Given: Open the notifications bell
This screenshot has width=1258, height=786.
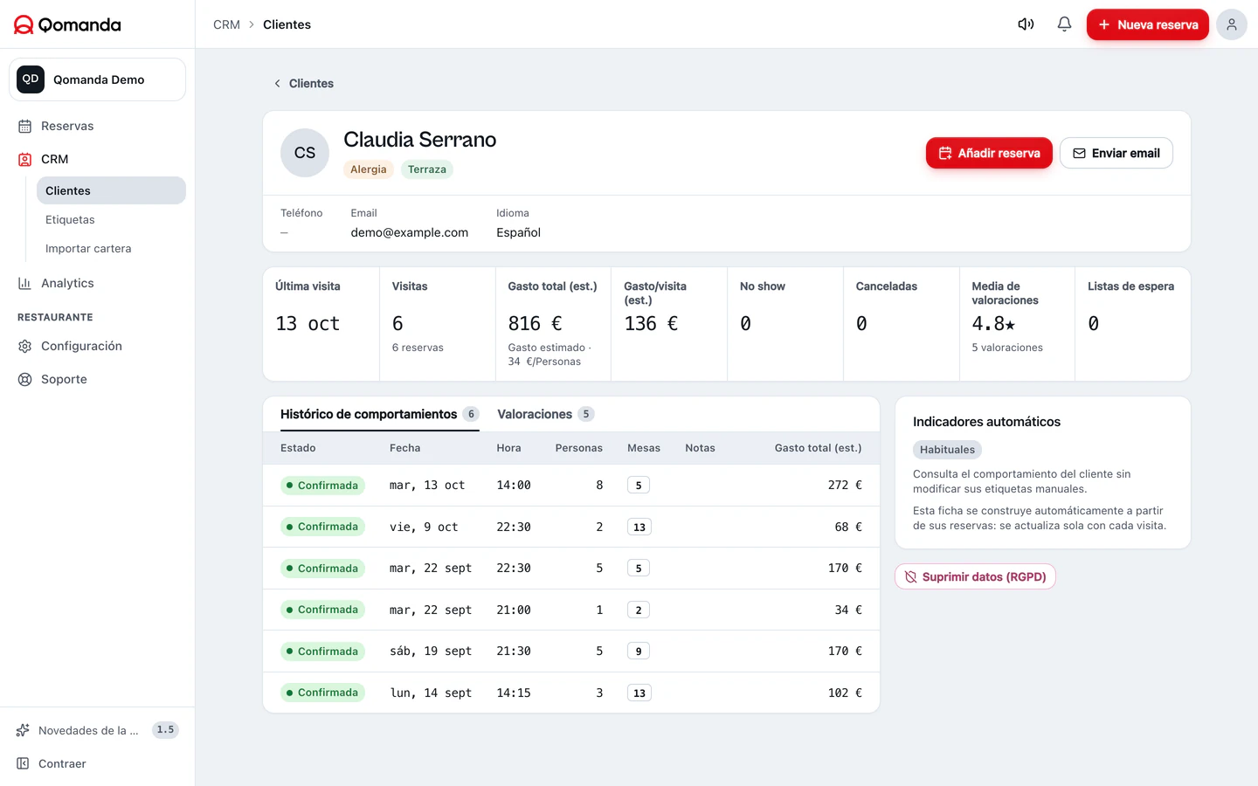Looking at the screenshot, I should (1064, 24).
